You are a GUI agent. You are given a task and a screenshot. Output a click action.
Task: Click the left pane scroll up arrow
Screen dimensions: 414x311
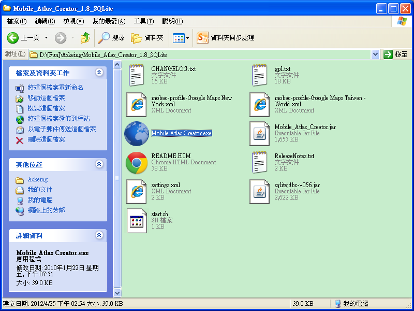tap(117, 64)
